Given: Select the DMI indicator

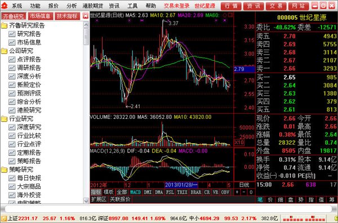Looking at the screenshot, I should (148, 192).
